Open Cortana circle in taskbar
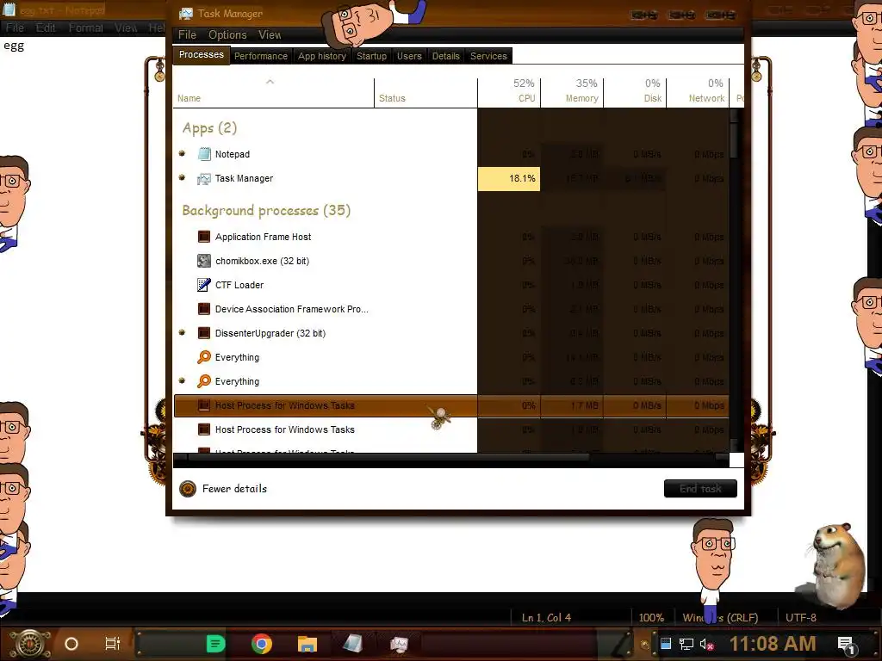 pyautogui.click(x=71, y=644)
